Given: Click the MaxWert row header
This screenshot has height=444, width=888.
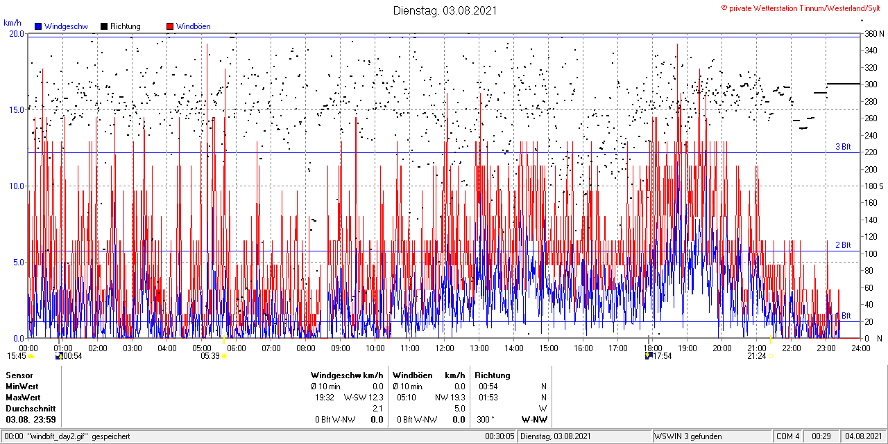Looking at the screenshot, I should click(23, 398).
